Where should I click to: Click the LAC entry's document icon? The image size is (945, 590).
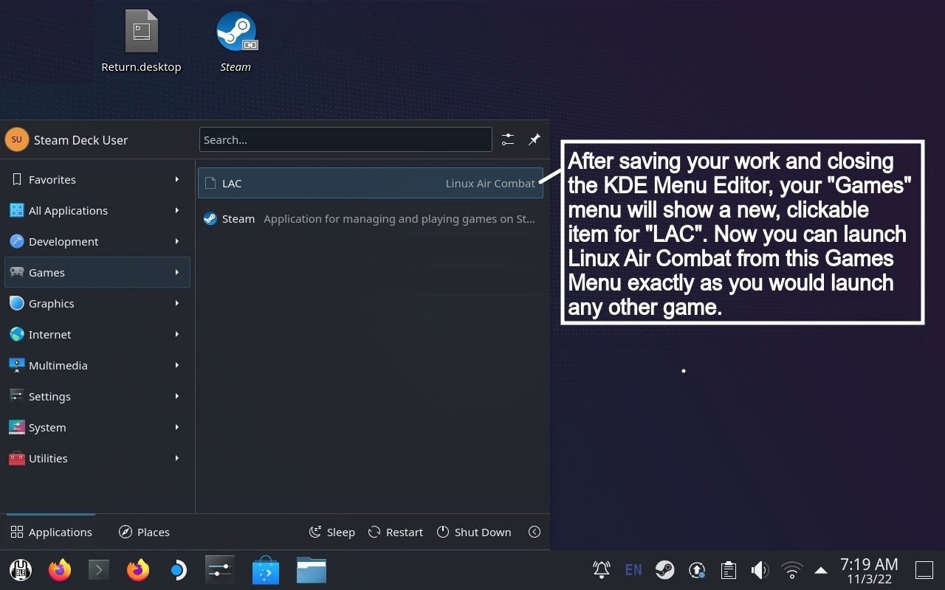(x=210, y=183)
